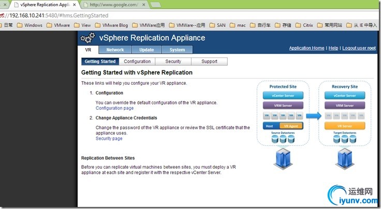Viewport: 381px width, 209px height.
Task: Open the VMWare应用 bookmarks folder
Action: (149, 25)
